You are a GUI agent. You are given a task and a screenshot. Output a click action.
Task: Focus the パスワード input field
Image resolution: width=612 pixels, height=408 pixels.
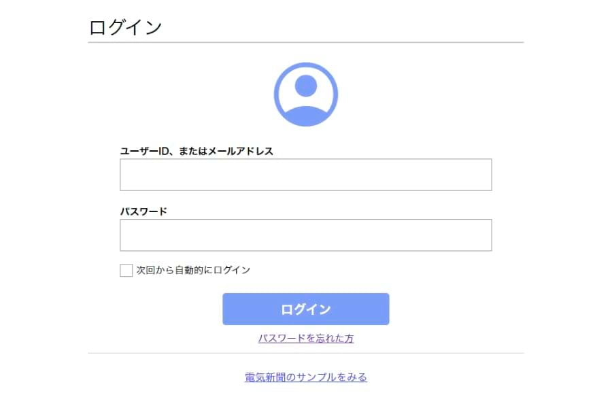(305, 235)
